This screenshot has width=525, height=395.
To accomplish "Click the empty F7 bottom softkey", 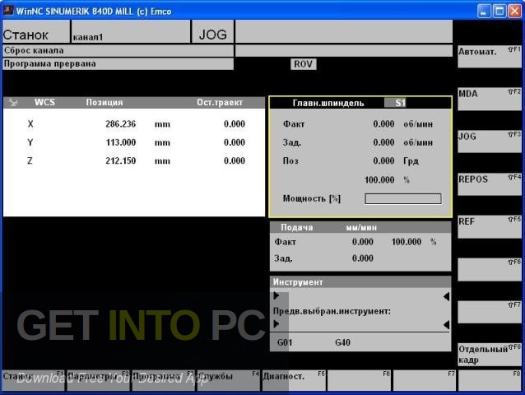I will [425, 380].
